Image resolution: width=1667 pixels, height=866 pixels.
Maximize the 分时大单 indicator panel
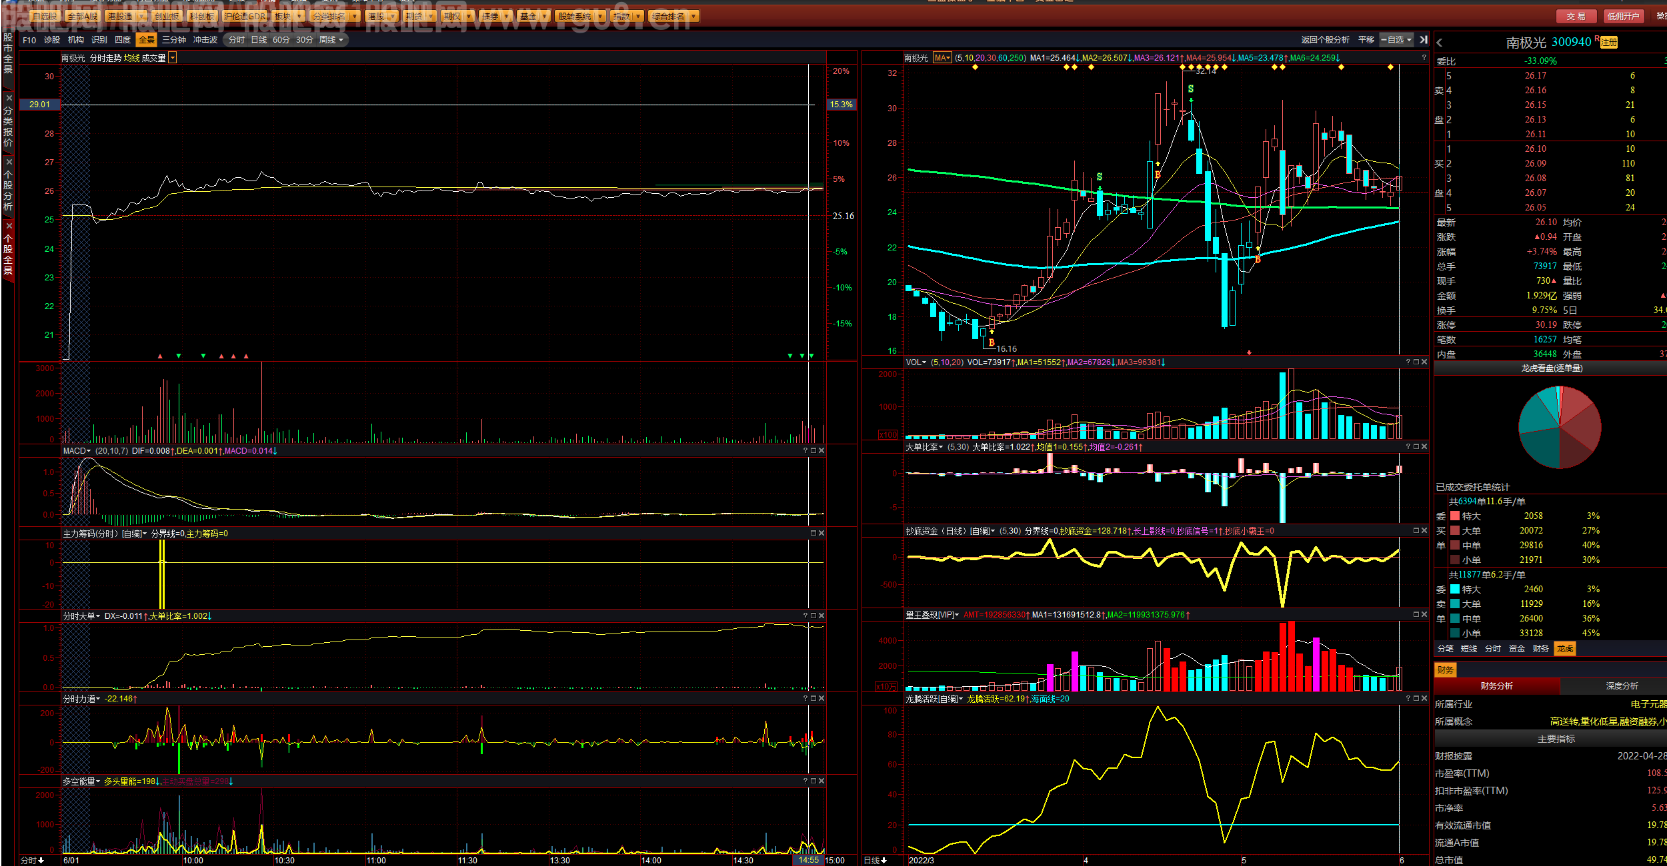pos(813,616)
